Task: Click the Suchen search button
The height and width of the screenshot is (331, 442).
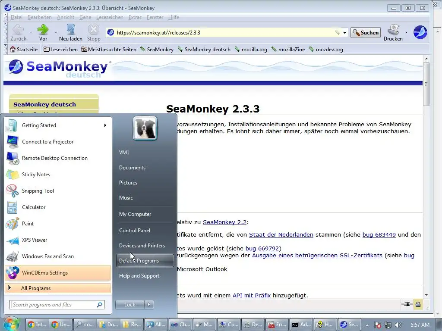Action: pyautogui.click(x=366, y=32)
